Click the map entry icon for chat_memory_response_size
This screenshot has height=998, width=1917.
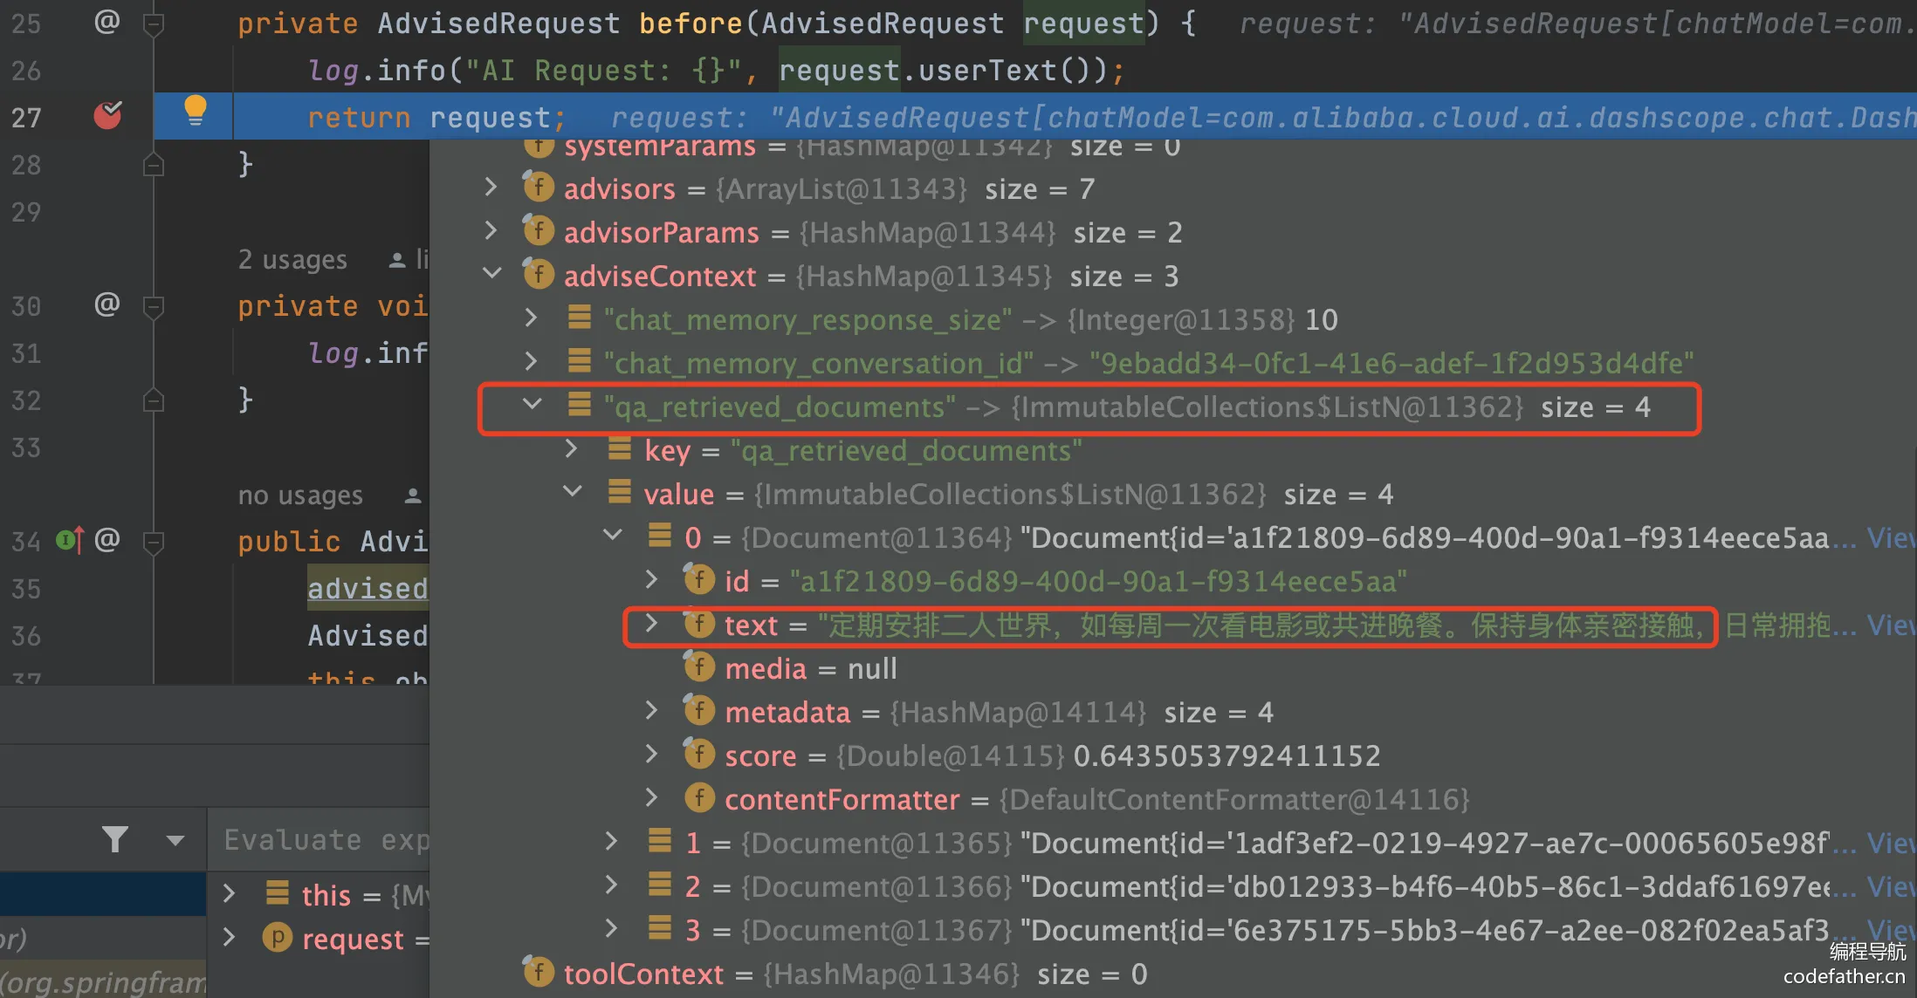(x=580, y=317)
